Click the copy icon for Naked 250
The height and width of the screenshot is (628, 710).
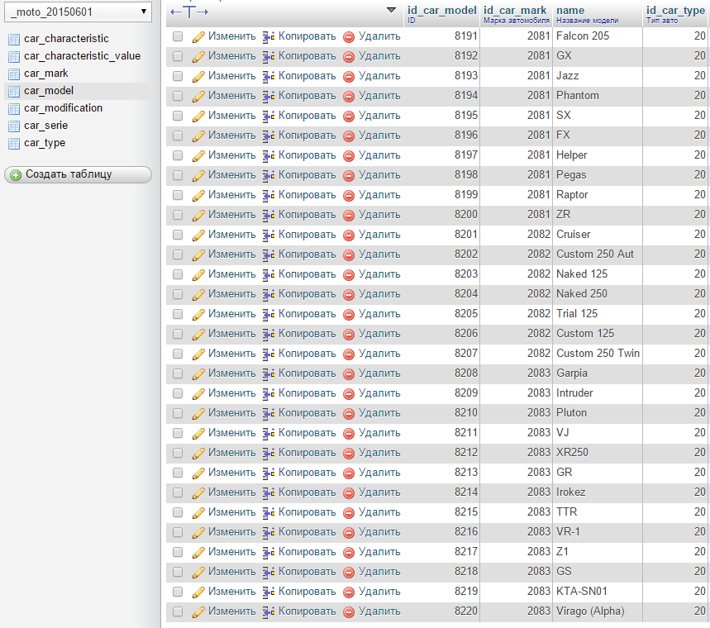[269, 295]
